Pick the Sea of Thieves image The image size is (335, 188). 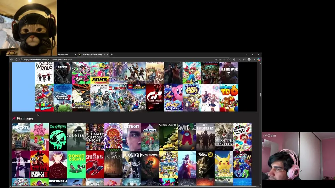click(58, 137)
